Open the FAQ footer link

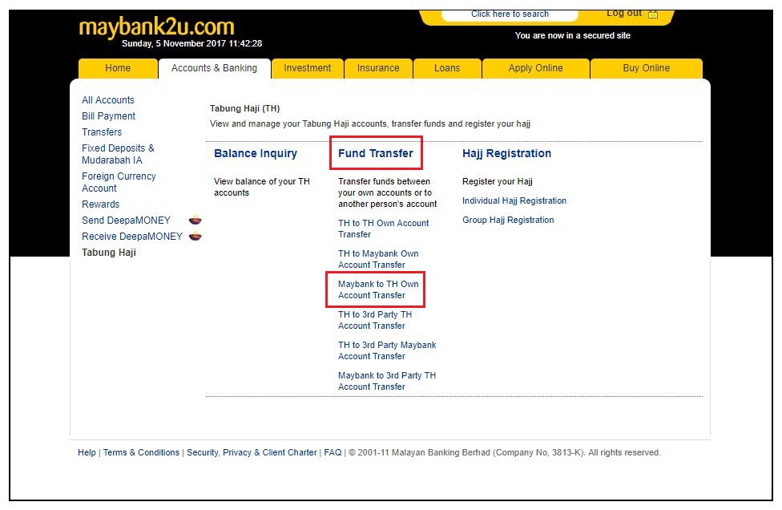pos(333,452)
